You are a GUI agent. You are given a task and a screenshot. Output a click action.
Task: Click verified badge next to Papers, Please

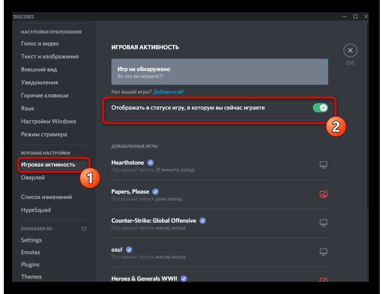click(155, 191)
